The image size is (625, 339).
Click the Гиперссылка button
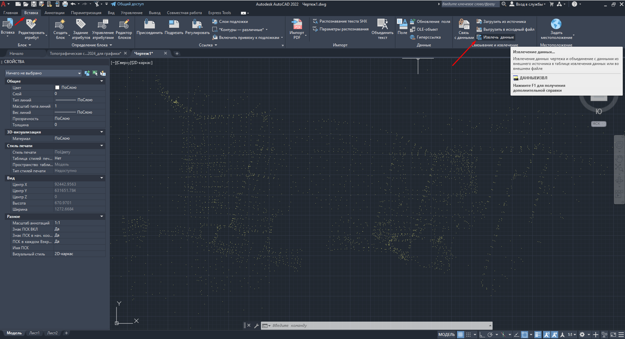425,37
